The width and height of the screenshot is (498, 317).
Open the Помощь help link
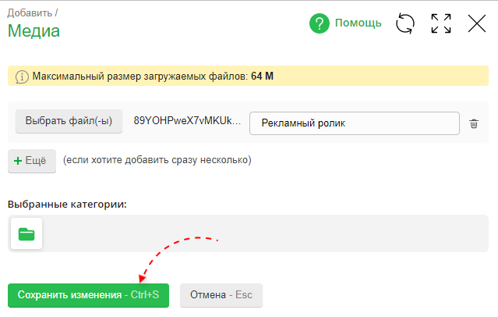[x=358, y=23]
